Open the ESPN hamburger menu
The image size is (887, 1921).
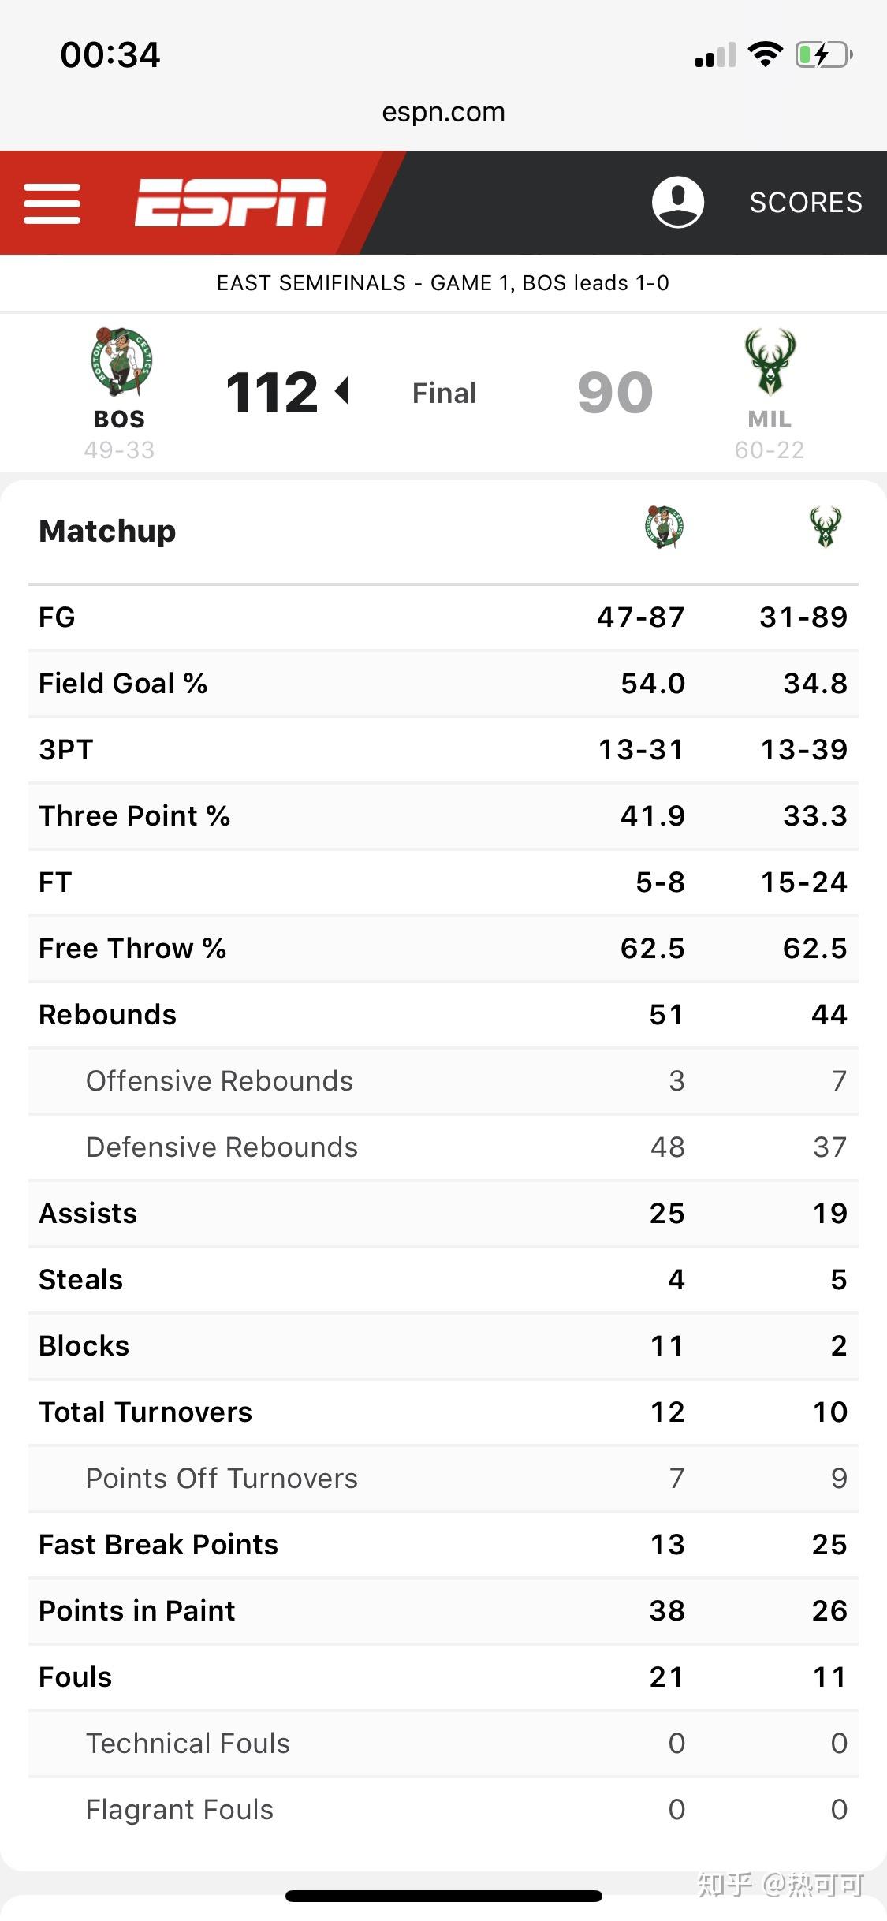[x=52, y=203]
